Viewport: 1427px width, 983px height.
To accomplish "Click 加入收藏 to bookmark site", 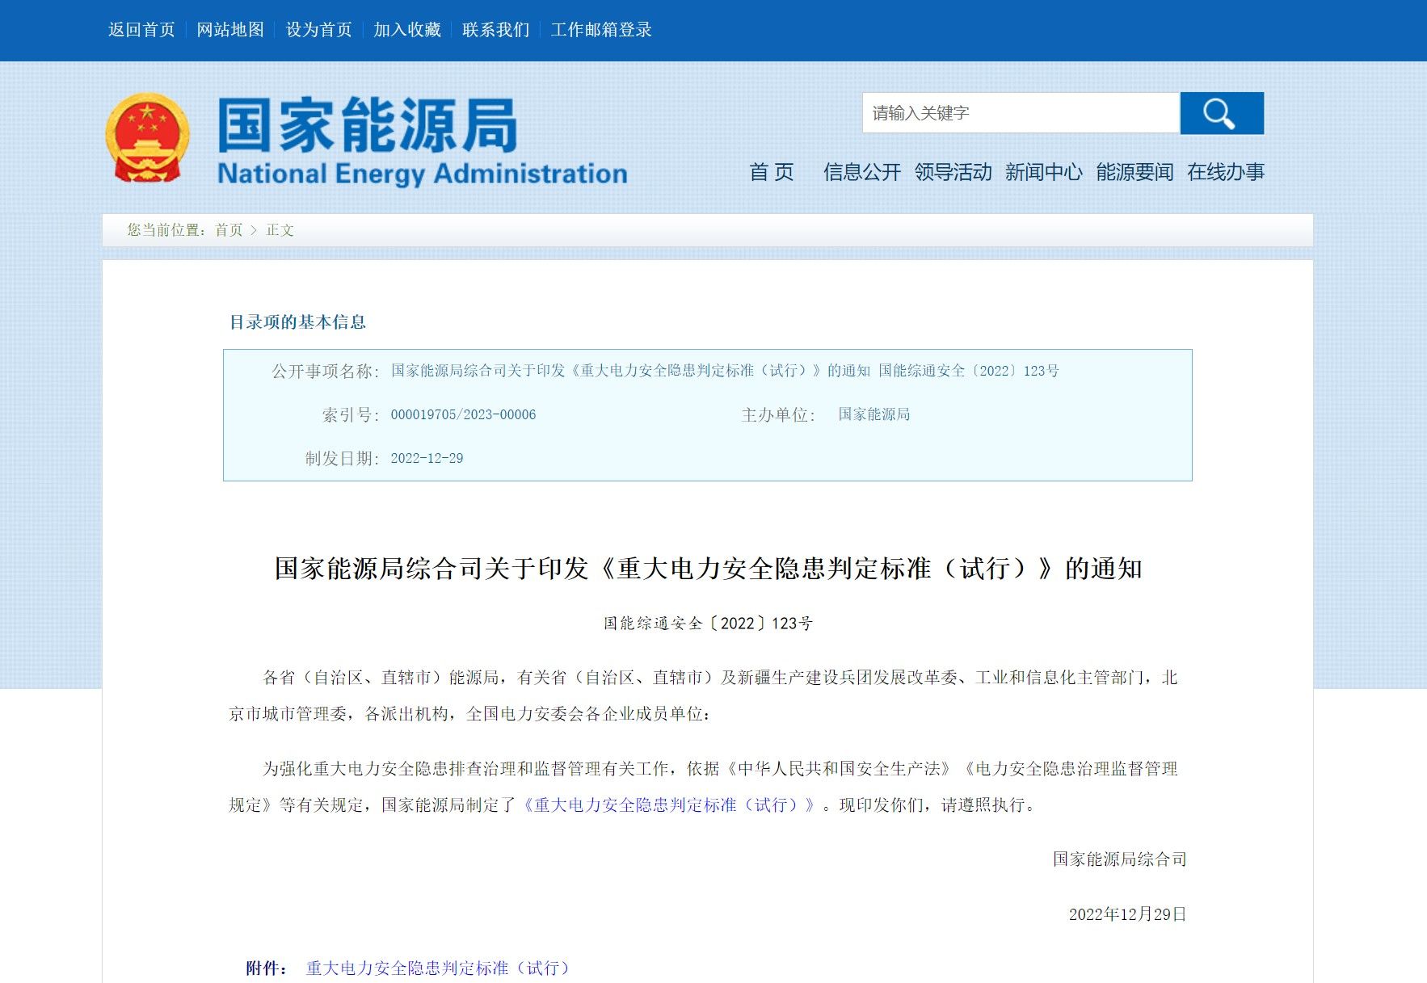I will point(407,30).
